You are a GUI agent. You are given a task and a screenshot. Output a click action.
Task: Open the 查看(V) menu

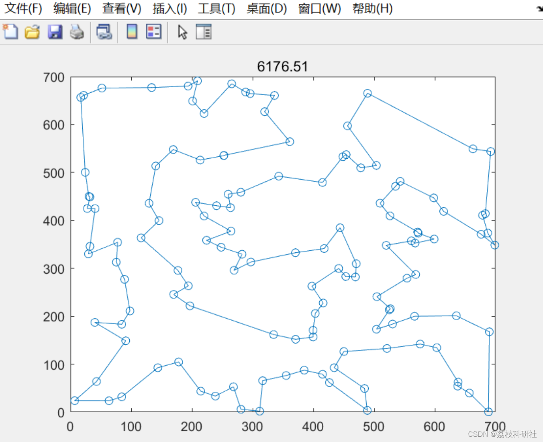coord(122,8)
